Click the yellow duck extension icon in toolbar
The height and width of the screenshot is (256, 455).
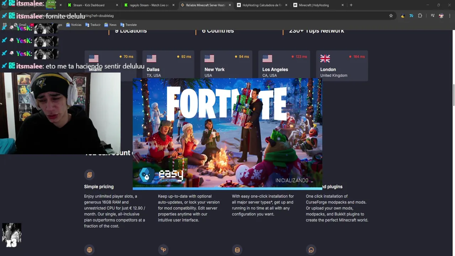pyautogui.click(x=403, y=16)
